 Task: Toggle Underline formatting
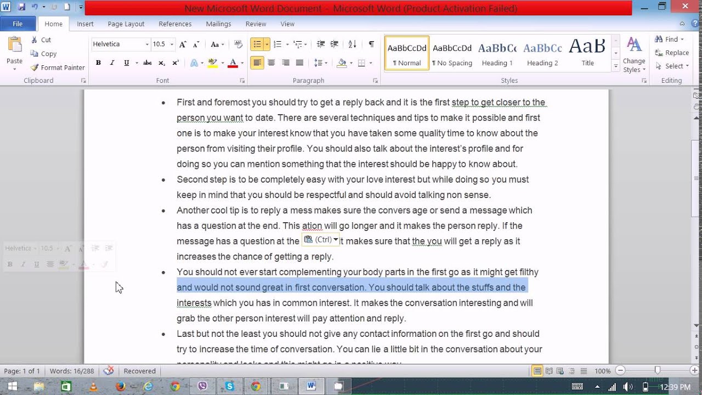[127, 63]
